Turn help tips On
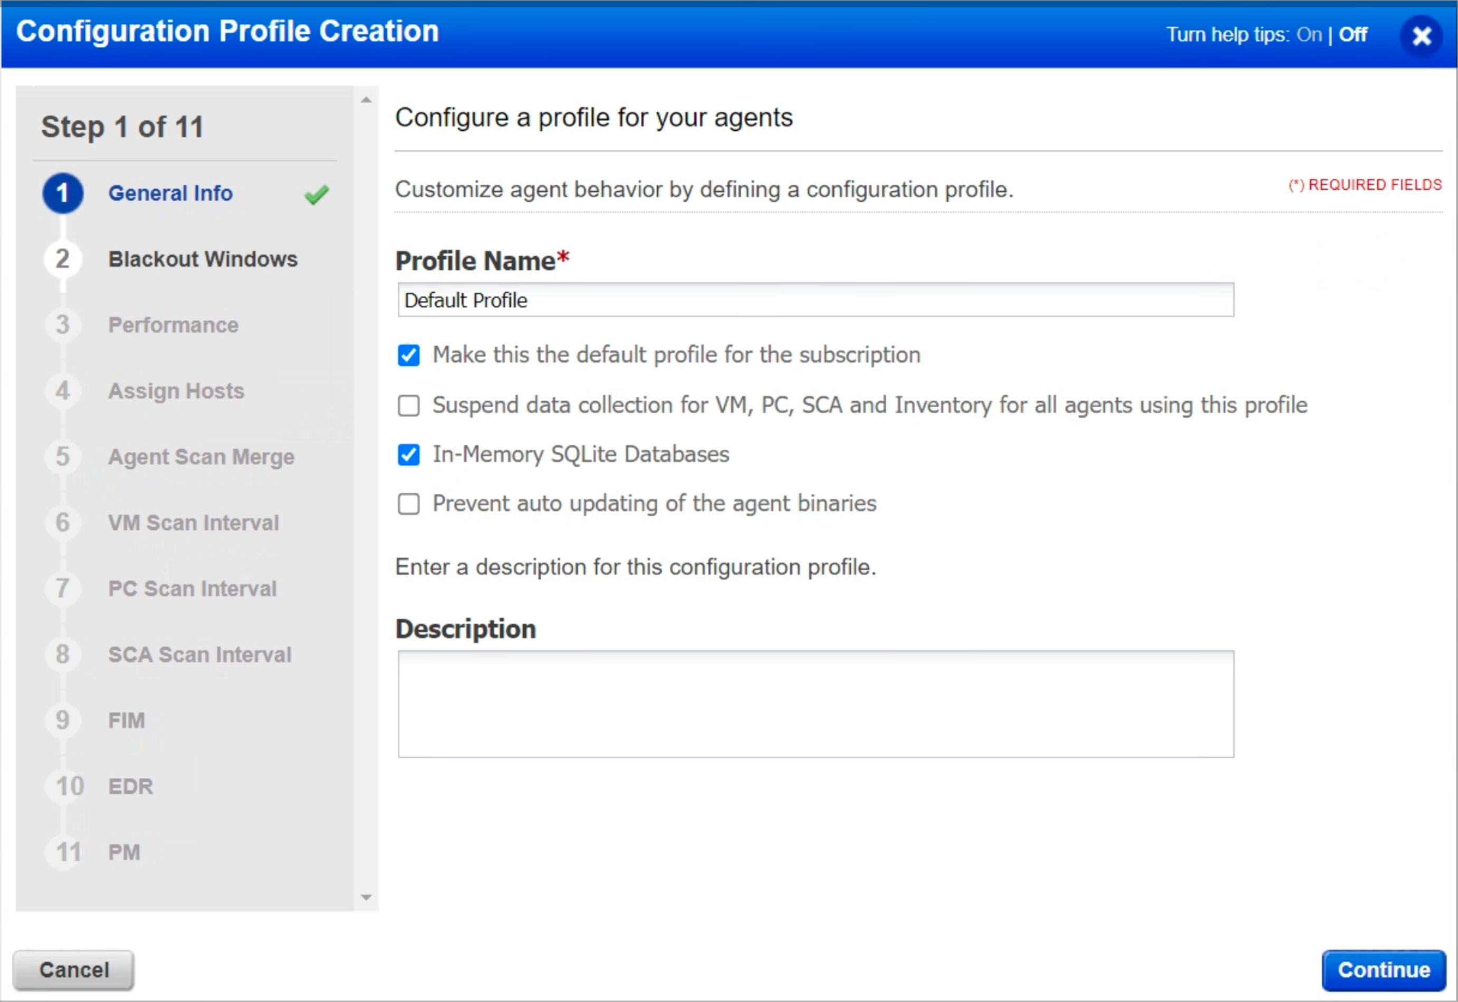The height and width of the screenshot is (1002, 1458). (x=1309, y=34)
